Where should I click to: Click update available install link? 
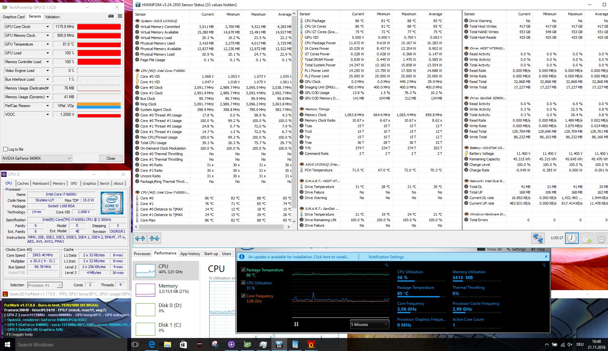(x=298, y=257)
